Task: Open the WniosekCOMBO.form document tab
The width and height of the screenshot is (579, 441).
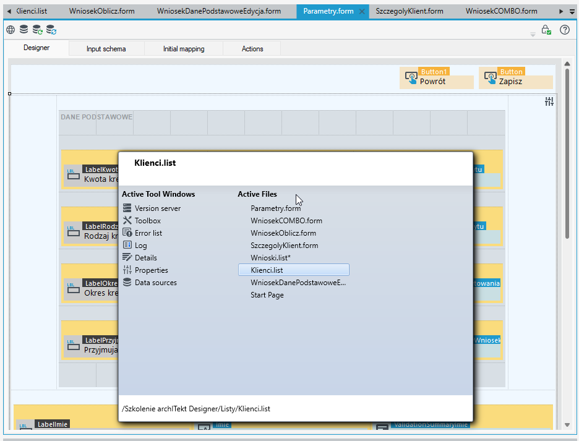Action: tap(502, 11)
